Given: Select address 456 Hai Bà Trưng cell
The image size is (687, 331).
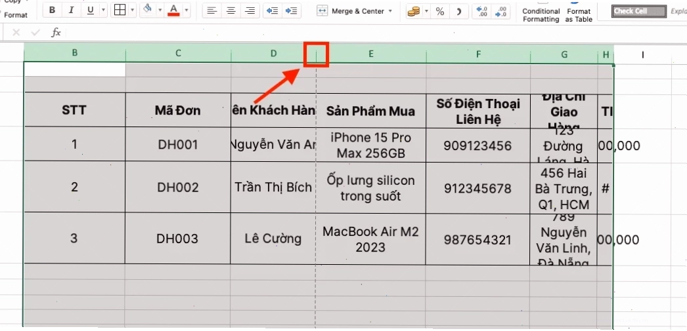Looking at the screenshot, I should 564,189.
